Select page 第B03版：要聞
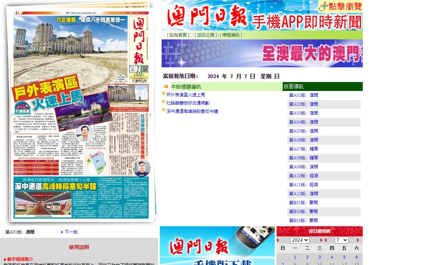431x265 pixels. click(x=303, y=221)
